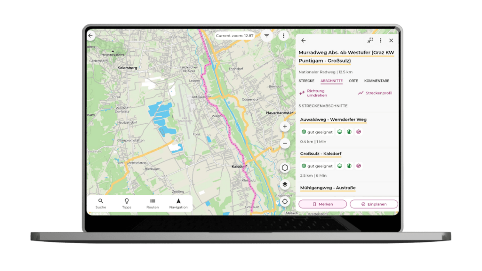Zoom out with the minus button
The width and height of the screenshot is (482, 271).
click(x=285, y=143)
